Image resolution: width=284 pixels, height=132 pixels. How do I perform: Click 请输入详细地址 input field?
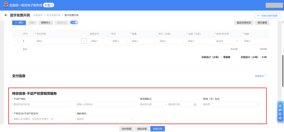105,104
